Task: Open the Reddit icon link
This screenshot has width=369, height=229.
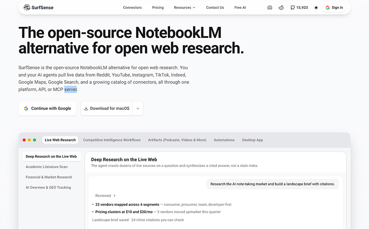Action: 281,7
